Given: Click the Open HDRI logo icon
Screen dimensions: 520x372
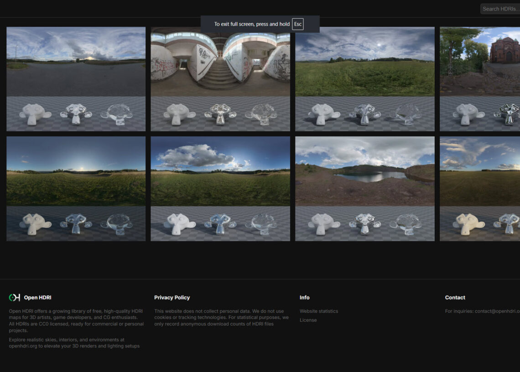Looking at the screenshot, I should [x=14, y=297].
